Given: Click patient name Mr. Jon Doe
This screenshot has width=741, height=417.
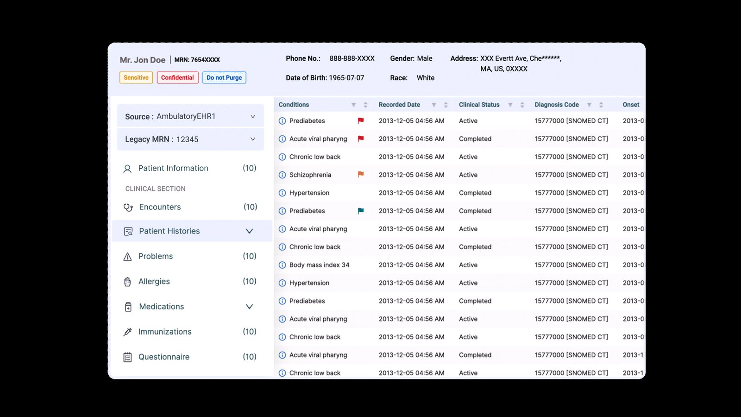Looking at the screenshot, I should (142, 60).
